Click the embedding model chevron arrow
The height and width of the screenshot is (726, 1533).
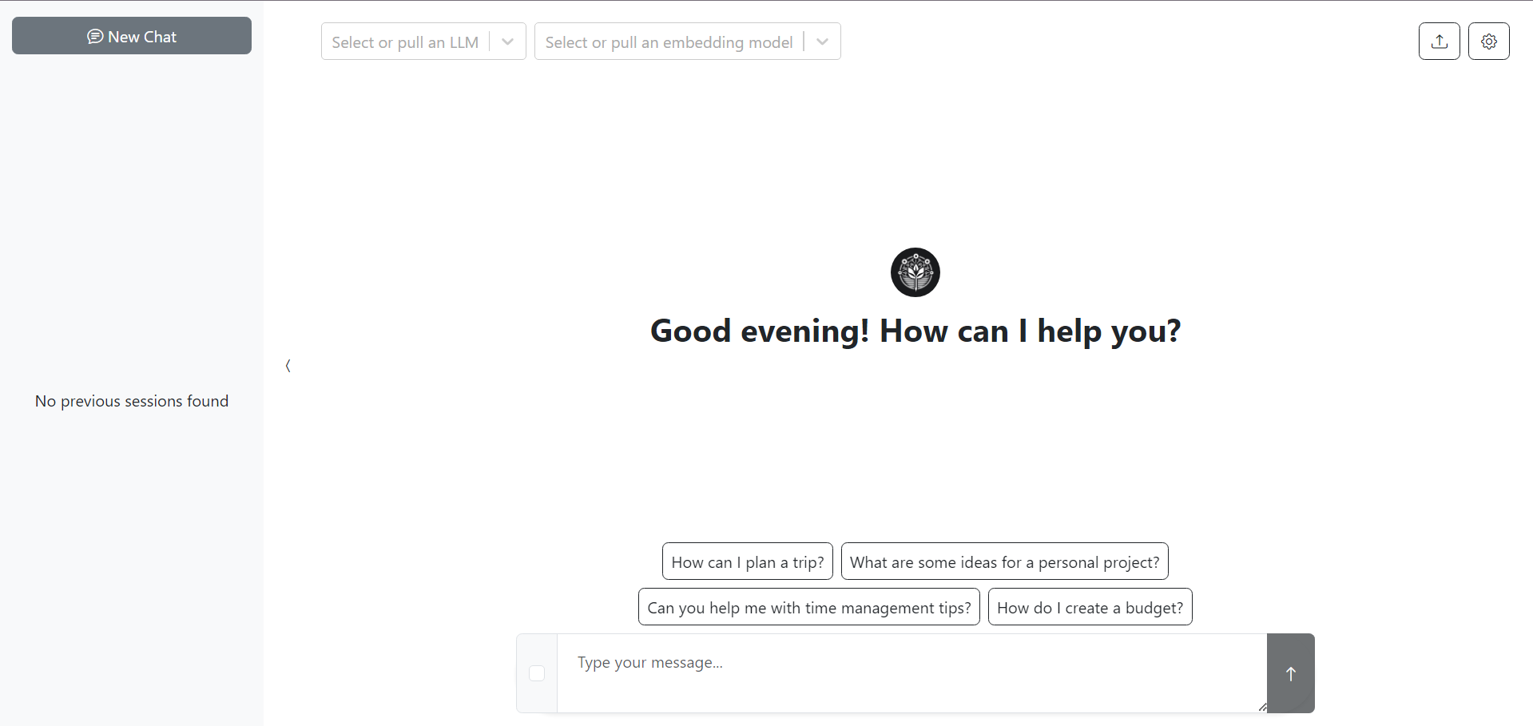tap(822, 42)
